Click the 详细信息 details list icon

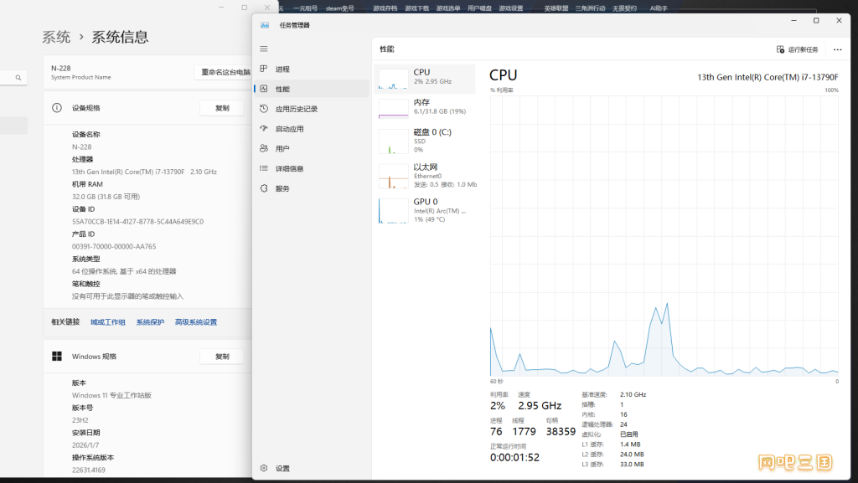pyautogui.click(x=264, y=168)
